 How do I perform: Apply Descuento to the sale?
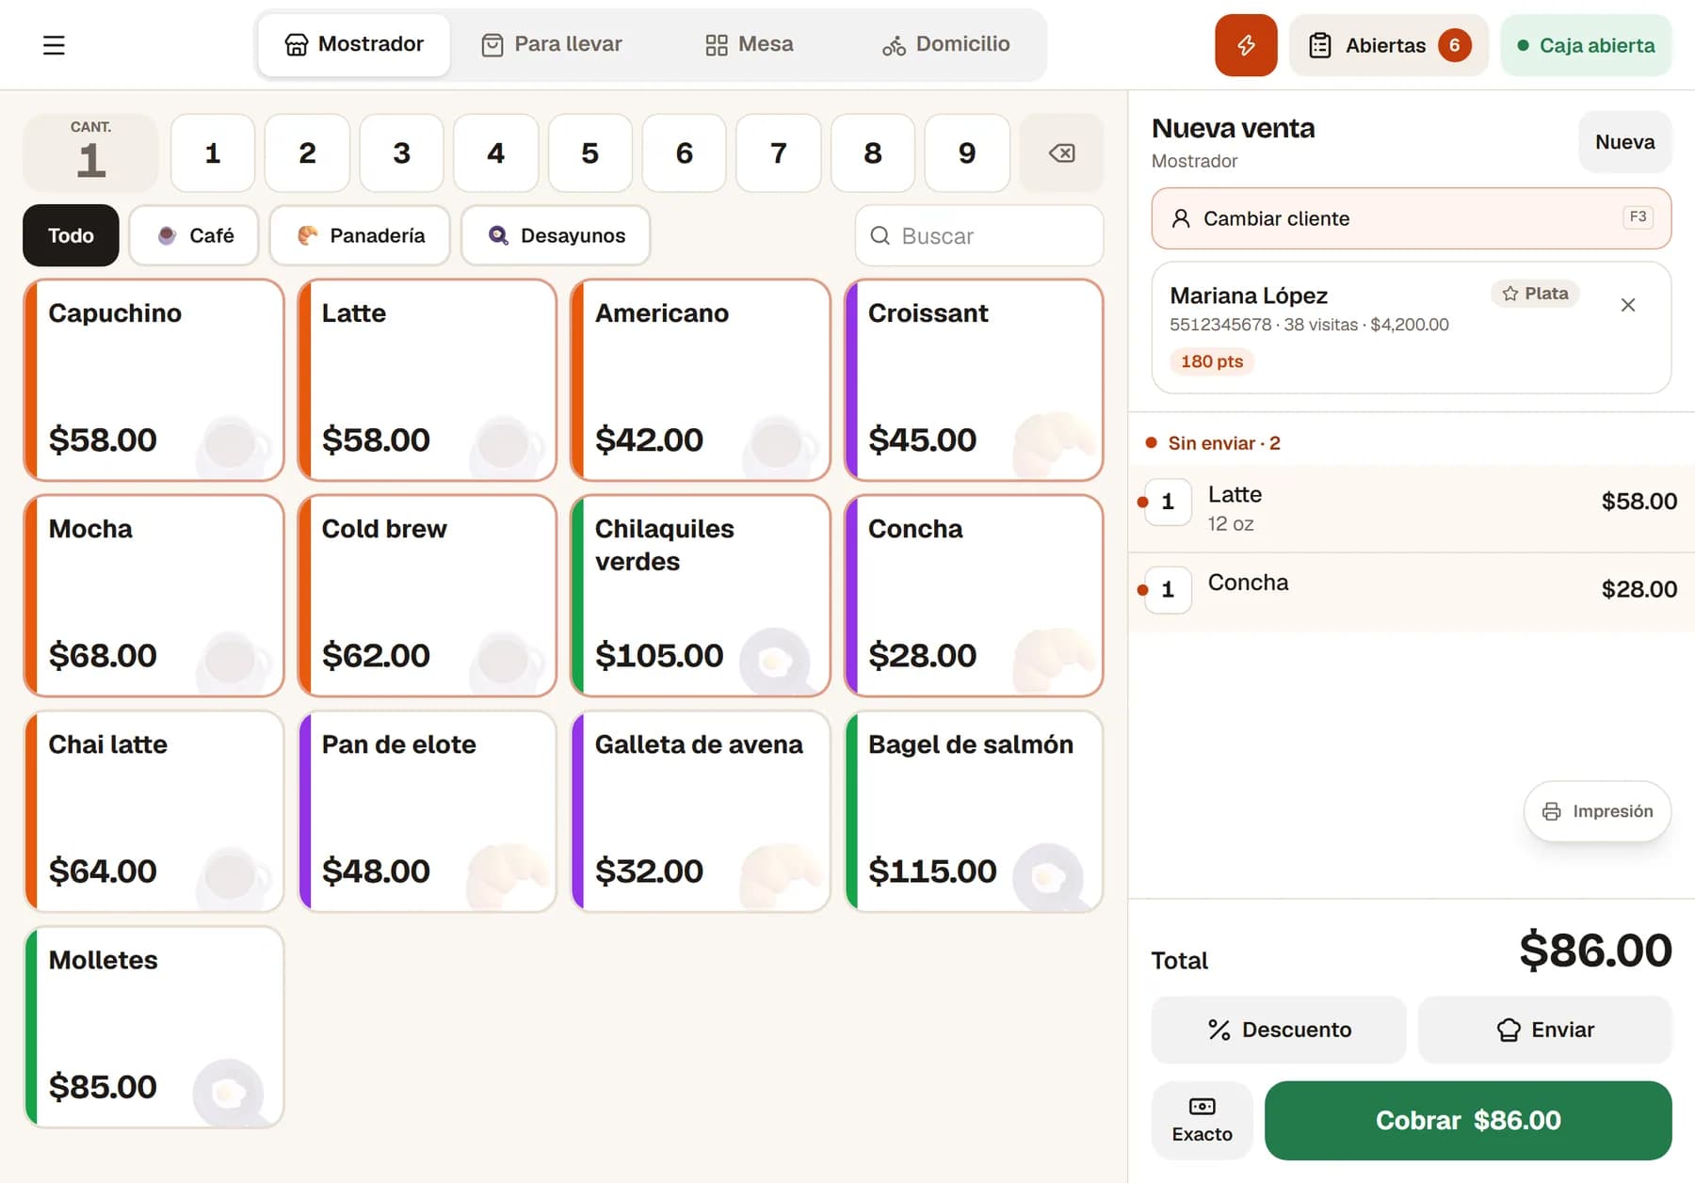tap(1279, 1030)
